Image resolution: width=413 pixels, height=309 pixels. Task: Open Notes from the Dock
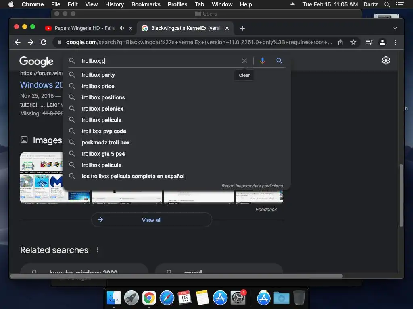point(202,298)
